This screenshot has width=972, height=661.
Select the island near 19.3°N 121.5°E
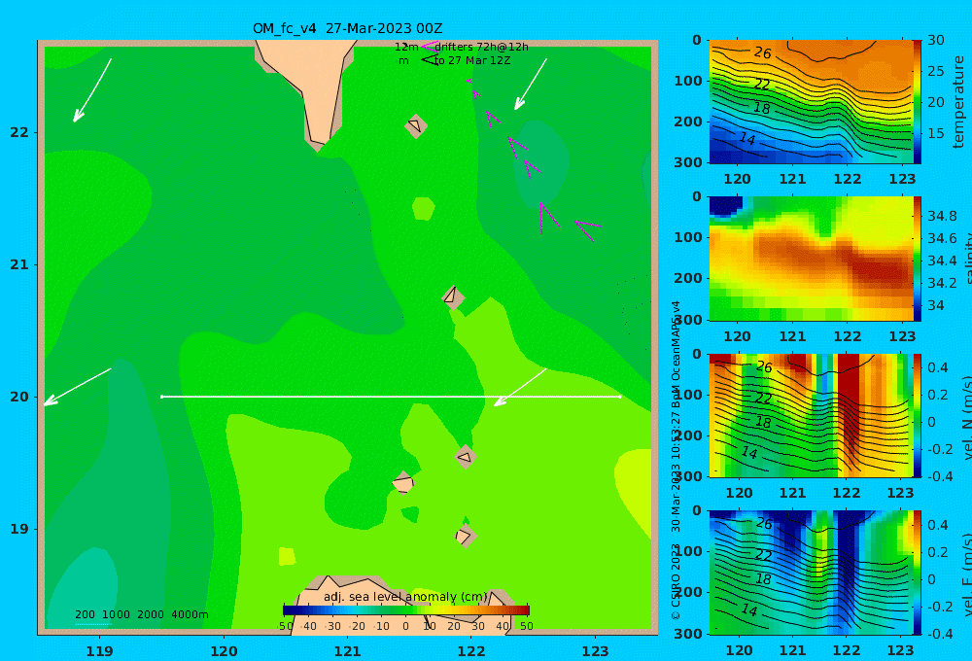coord(403,483)
